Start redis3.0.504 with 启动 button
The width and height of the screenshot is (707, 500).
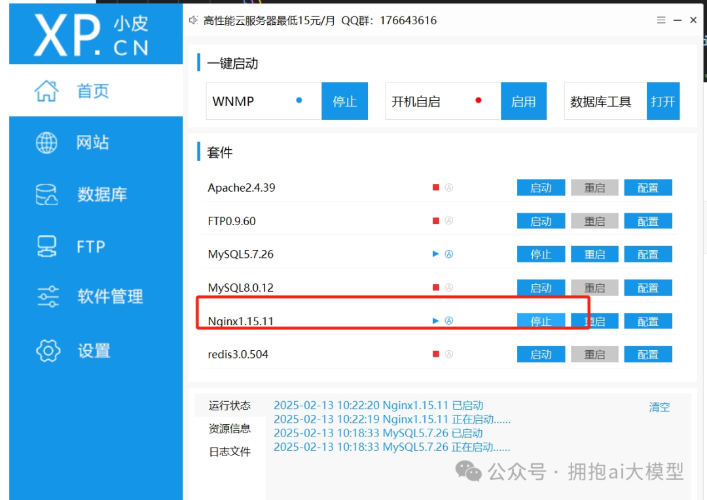541,354
